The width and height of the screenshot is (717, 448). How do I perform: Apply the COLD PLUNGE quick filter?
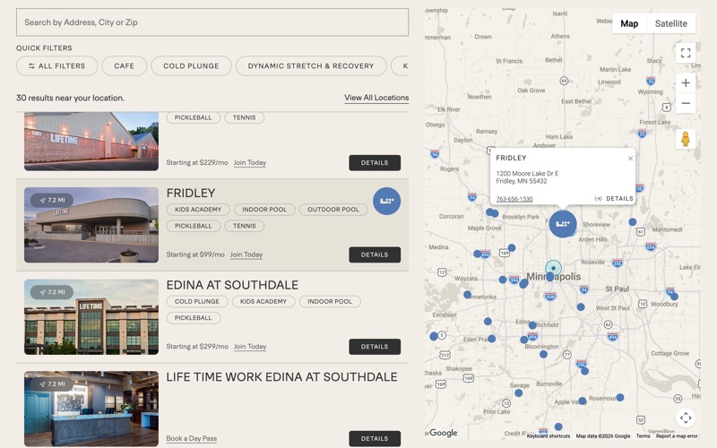(x=191, y=65)
